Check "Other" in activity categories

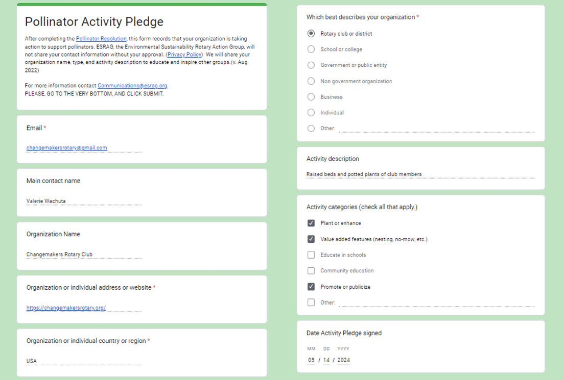coord(311,302)
